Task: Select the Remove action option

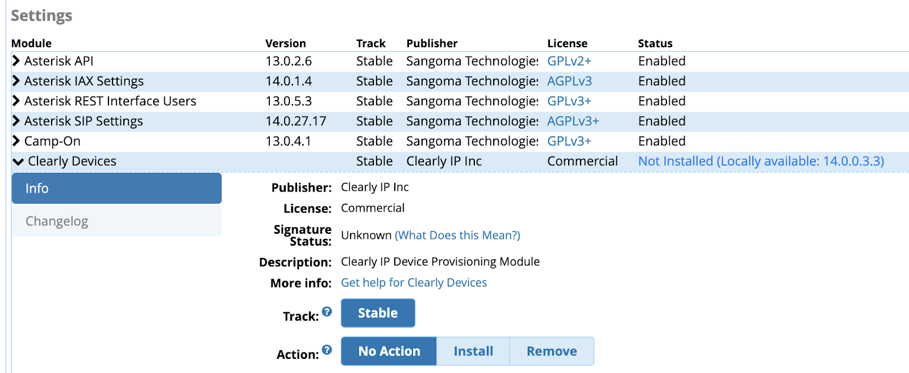Action: pyautogui.click(x=552, y=351)
